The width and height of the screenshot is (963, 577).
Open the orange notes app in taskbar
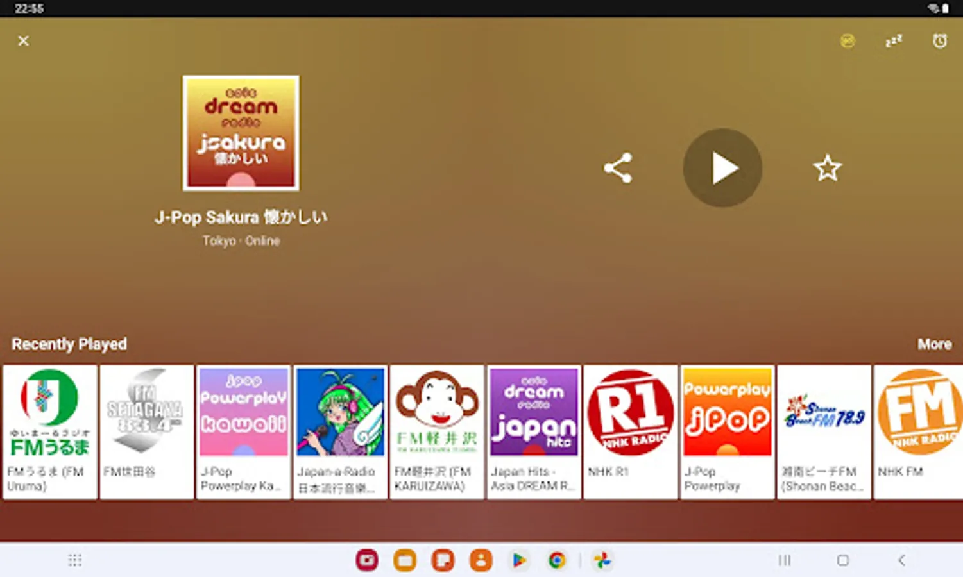pyautogui.click(x=443, y=560)
